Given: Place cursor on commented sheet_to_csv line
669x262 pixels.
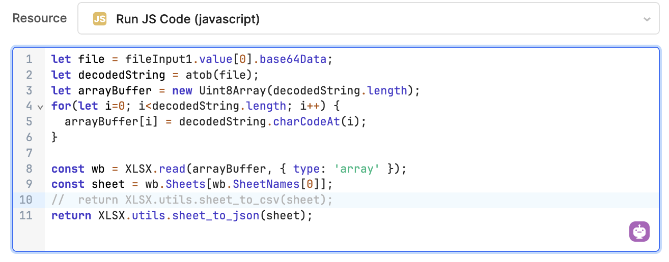Looking at the screenshot, I should [205, 200].
